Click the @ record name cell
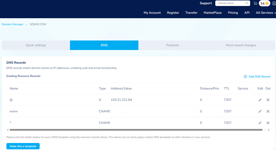The width and height of the screenshot is (276, 150). [11, 100]
